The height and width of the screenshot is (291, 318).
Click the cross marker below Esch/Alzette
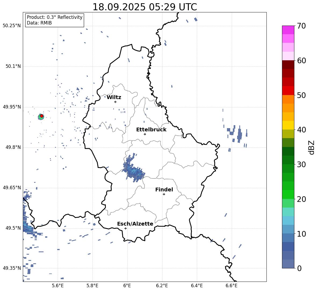[125, 228]
